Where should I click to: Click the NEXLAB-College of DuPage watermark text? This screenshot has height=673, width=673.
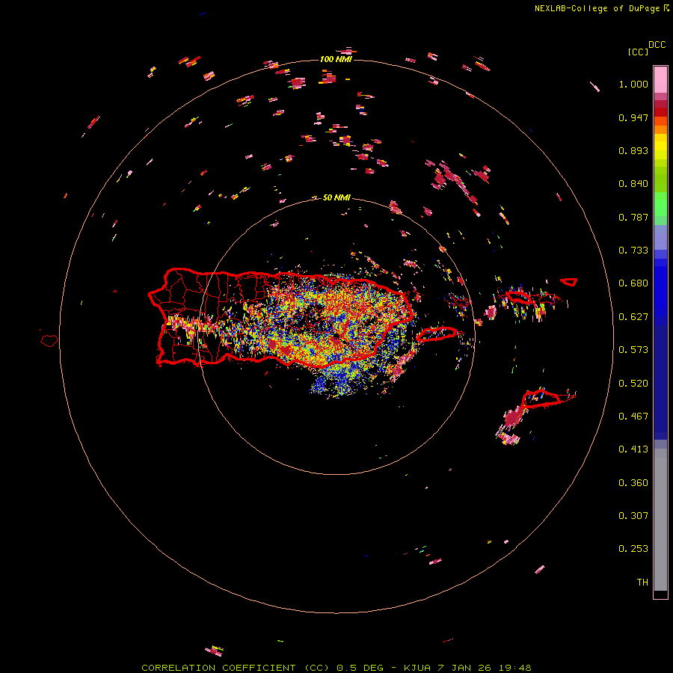(601, 8)
